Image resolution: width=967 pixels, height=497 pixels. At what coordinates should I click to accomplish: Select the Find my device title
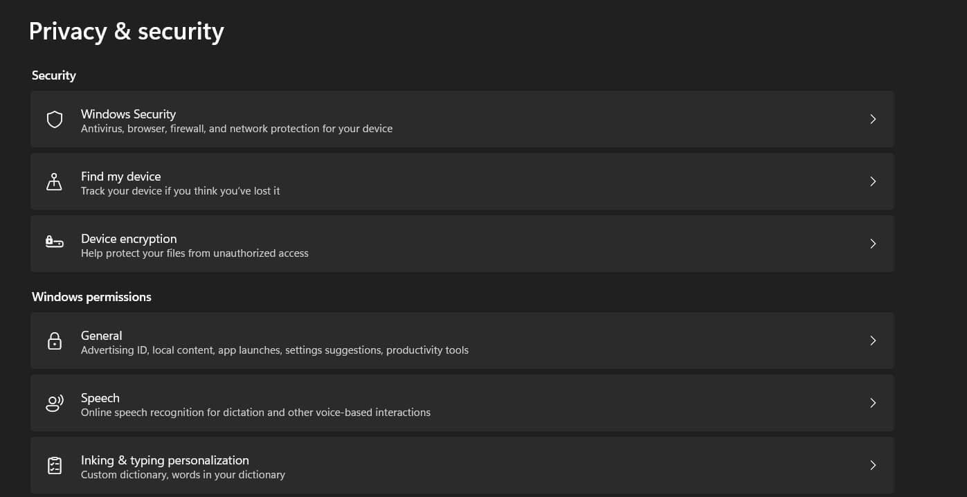[x=120, y=177]
